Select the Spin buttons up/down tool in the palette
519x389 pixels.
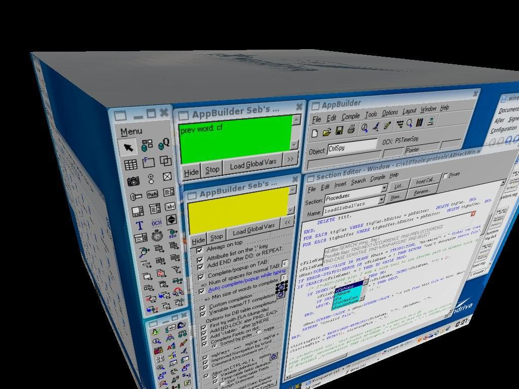tap(171, 220)
